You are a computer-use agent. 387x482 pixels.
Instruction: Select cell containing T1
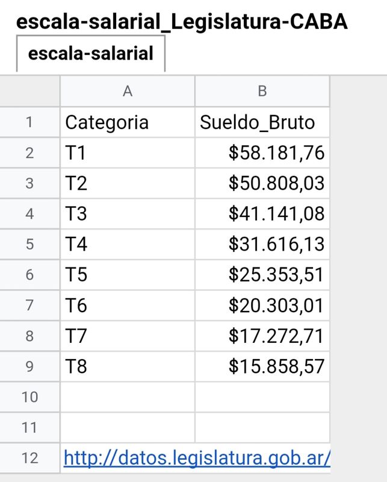[128, 153]
